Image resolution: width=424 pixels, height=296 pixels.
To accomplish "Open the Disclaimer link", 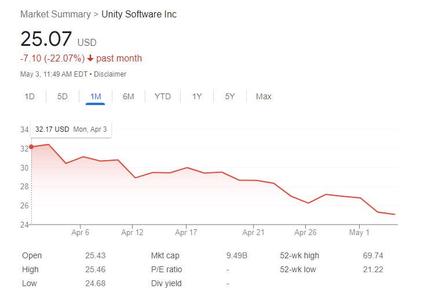I will point(110,74).
